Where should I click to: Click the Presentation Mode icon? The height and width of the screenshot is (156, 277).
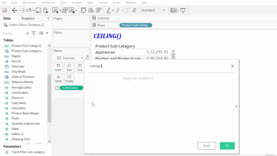(183, 10)
